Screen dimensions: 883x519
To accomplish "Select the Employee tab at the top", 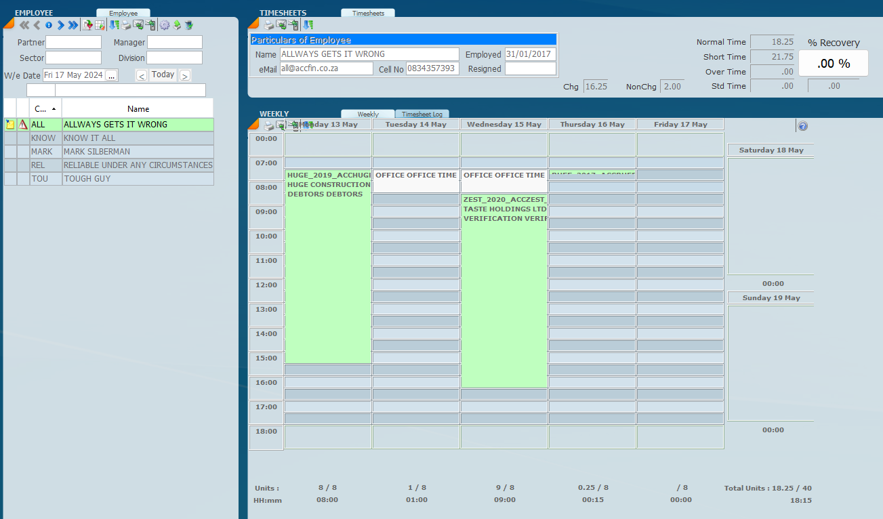I will pyautogui.click(x=123, y=12).
